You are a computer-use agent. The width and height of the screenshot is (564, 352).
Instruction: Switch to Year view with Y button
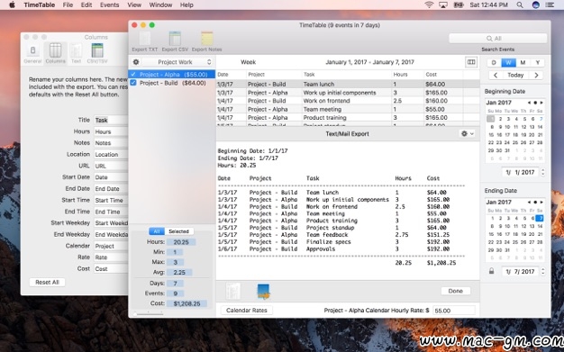click(x=537, y=62)
